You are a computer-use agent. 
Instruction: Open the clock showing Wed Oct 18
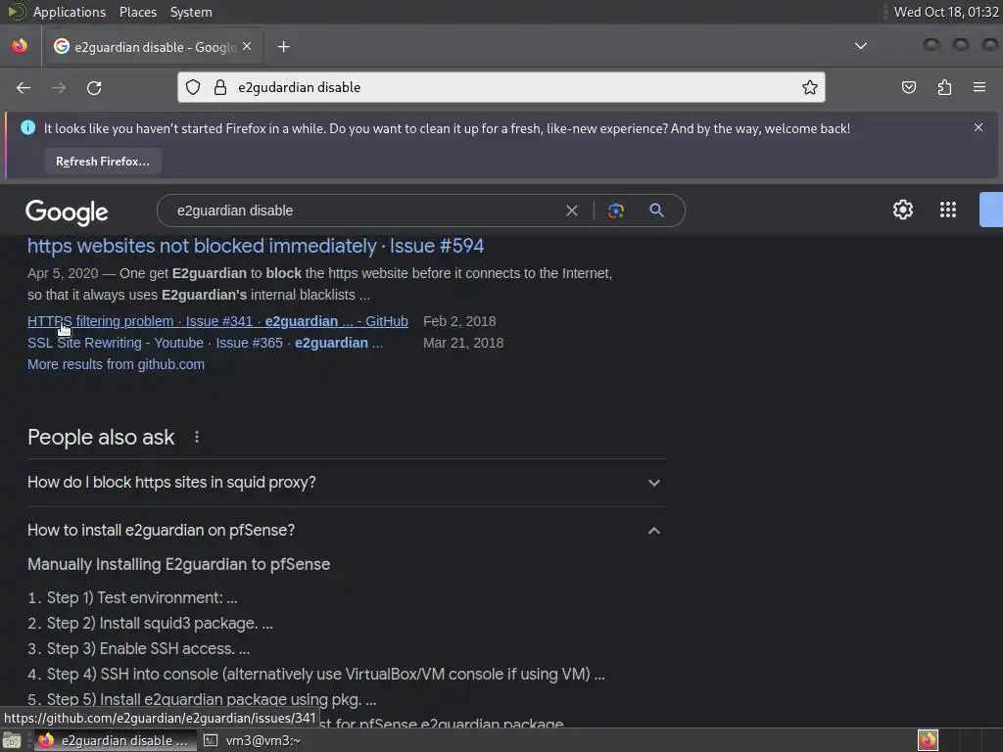pos(945,12)
